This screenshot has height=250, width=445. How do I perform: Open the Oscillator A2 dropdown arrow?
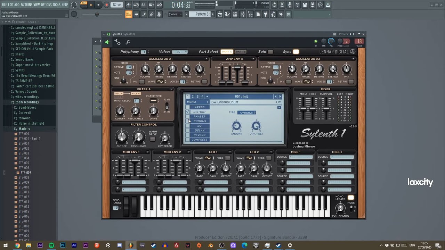click(354, 59)
